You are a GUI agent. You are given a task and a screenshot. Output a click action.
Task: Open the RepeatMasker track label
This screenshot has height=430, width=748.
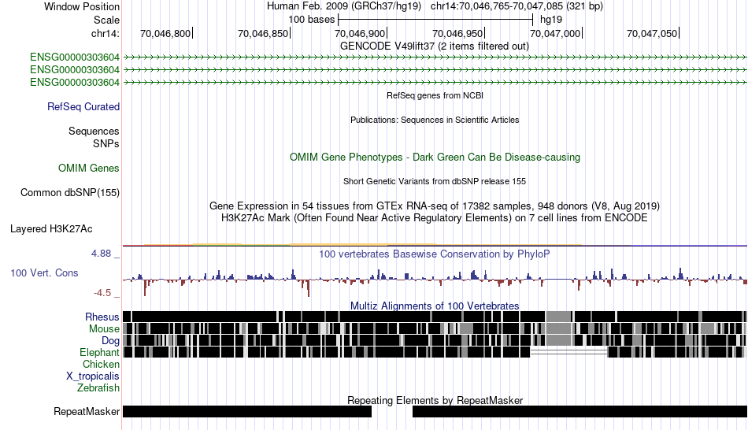87,411
